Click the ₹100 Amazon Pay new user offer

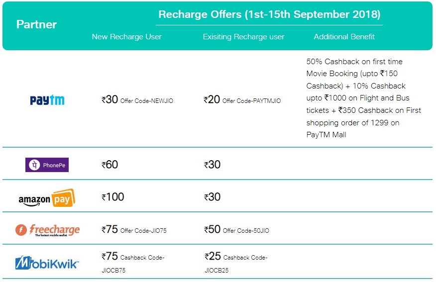point(112,197)
